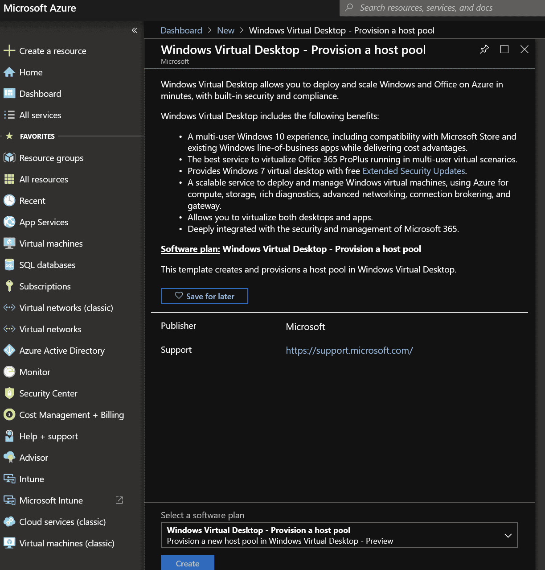Go to New breadcrumb

(225, 30)
